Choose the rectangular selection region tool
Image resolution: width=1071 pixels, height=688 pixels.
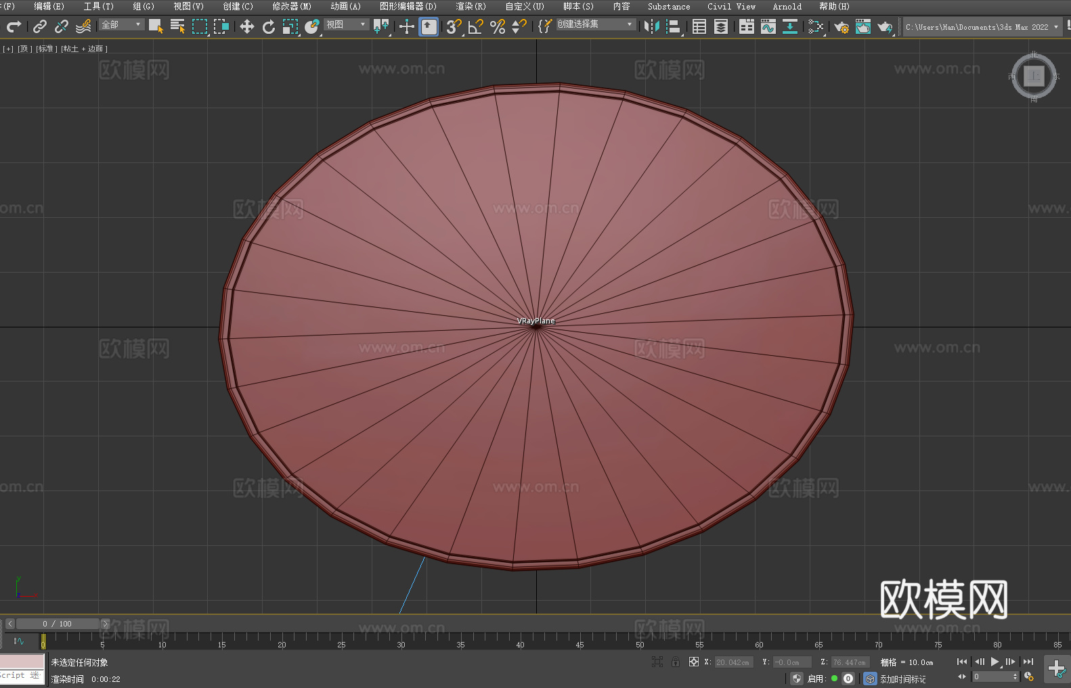200,26
